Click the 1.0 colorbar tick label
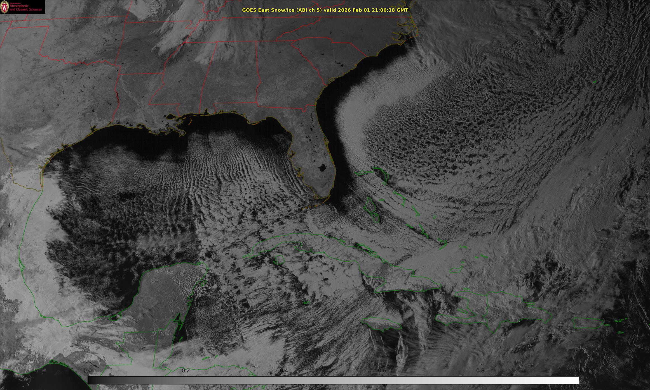650x390 pixels. [579, 370]
